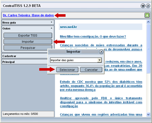Click the Importar dialog title bar
Image resolution: width=152 pixels, height=123 pixels.
(73, 52)
